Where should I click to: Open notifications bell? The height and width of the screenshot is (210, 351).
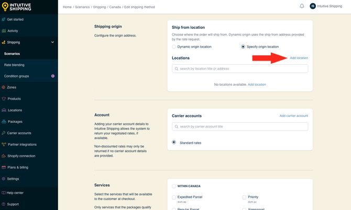click(302, 6)
